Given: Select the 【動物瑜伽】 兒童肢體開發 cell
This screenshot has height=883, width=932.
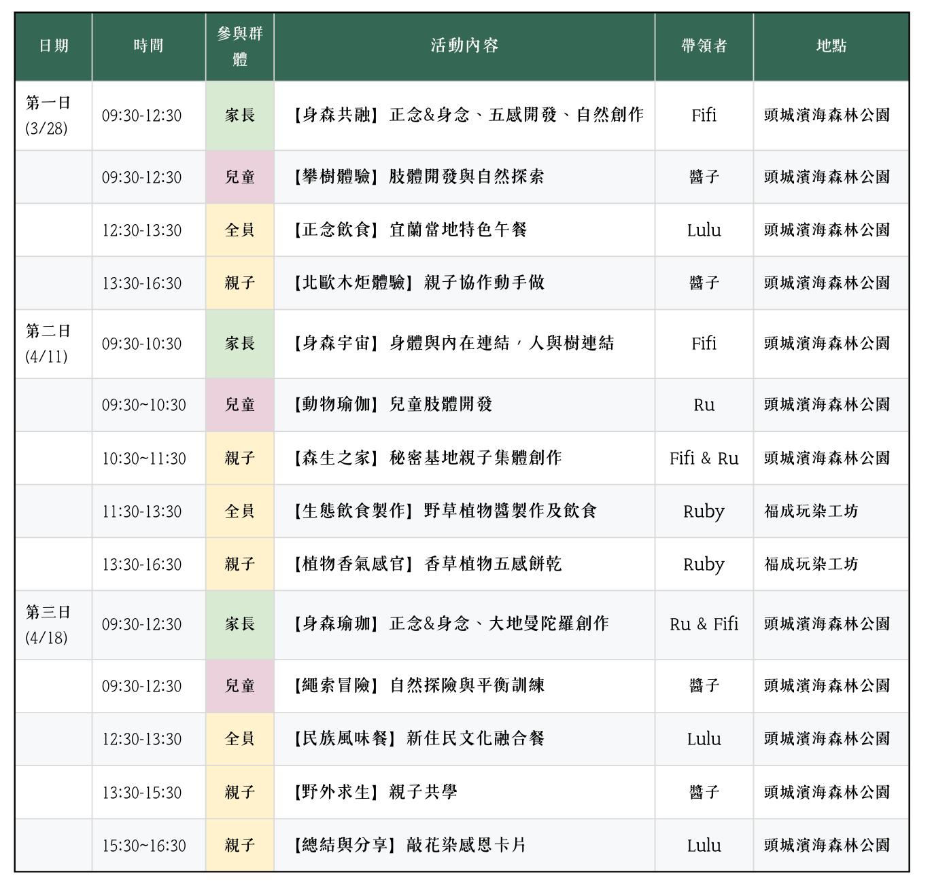Looking at the screenshot, I should coord(392,405).
